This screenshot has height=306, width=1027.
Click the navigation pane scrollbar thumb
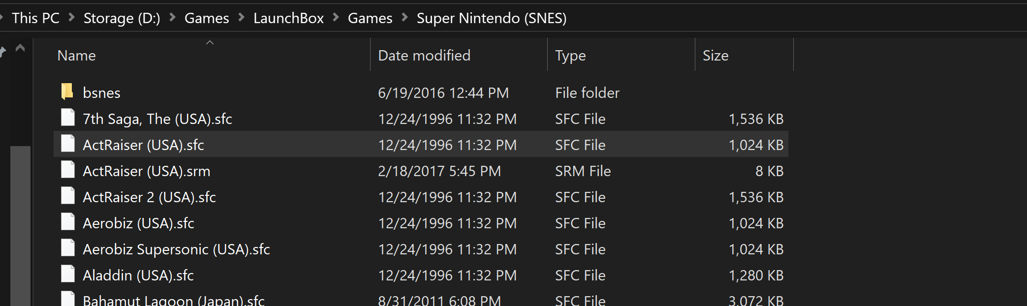(x=21, y=226)
